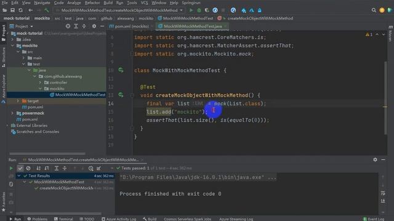This screenshot has height=221, width=394.
Task: Open TODO tool window
Action: (87, 219)
